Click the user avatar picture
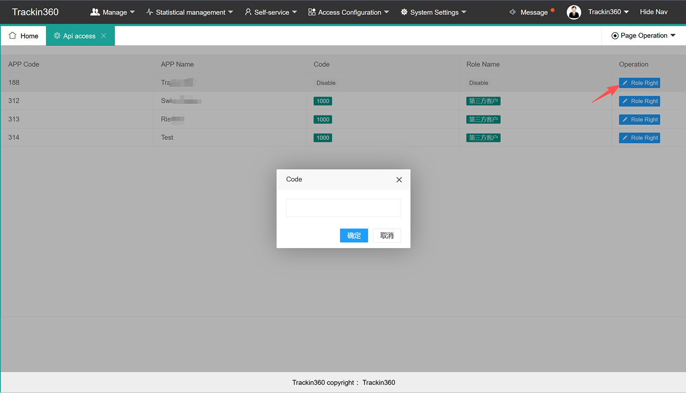 574,12
